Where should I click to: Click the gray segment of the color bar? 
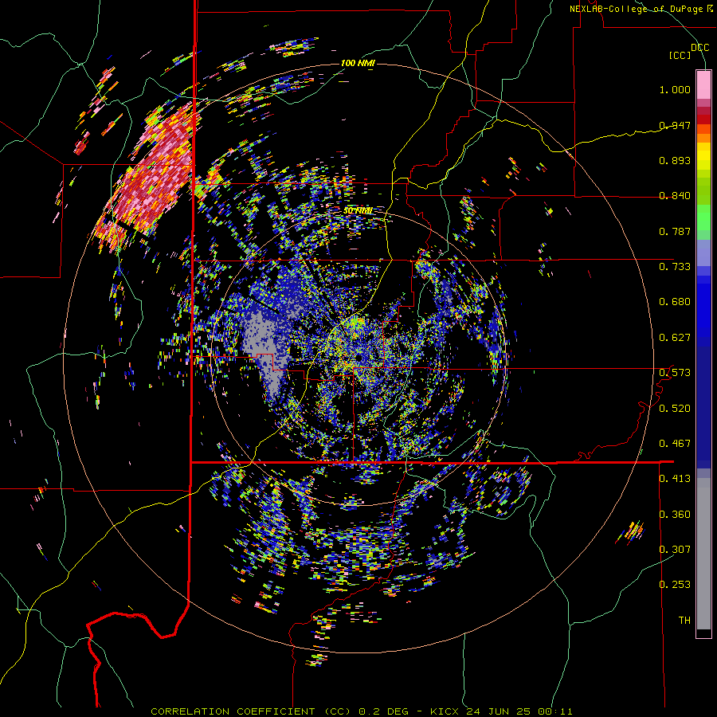(x=703, y=554)
